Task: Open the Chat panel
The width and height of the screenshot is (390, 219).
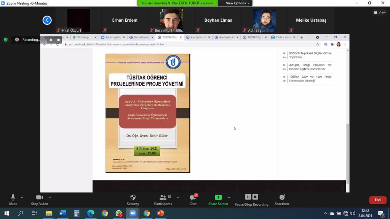Action: coord(193,200)
